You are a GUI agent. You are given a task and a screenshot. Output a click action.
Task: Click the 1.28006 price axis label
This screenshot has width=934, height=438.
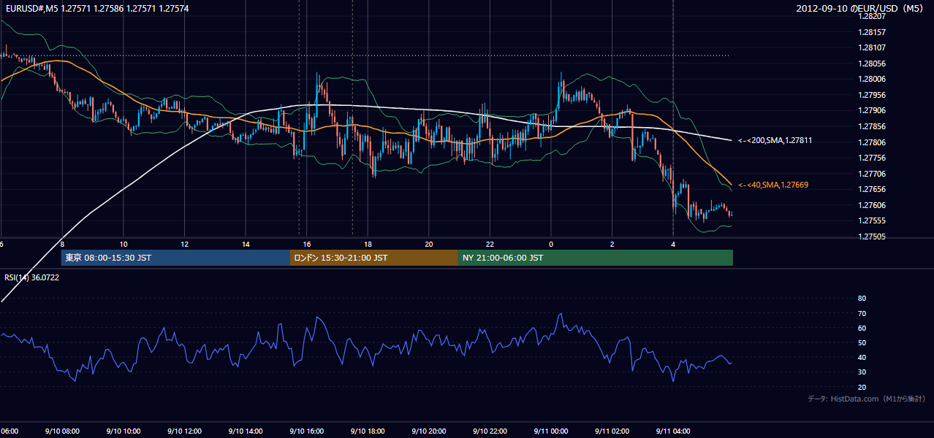pos(873,79)
